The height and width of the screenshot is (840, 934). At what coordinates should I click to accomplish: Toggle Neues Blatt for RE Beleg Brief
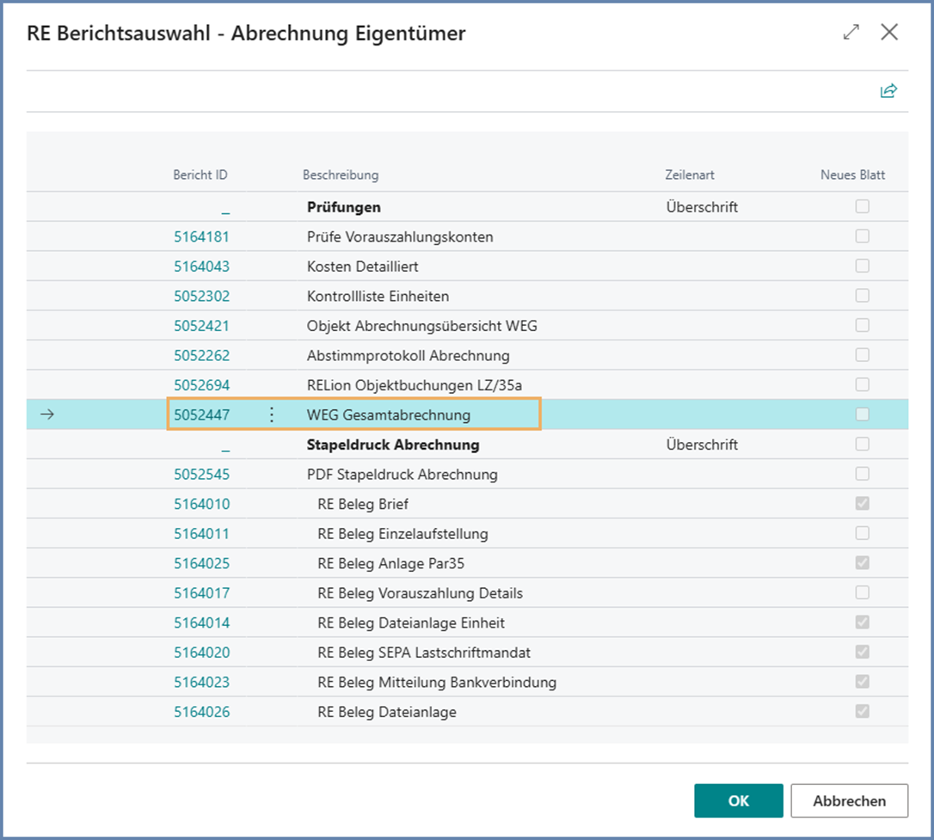coord(862,504)
